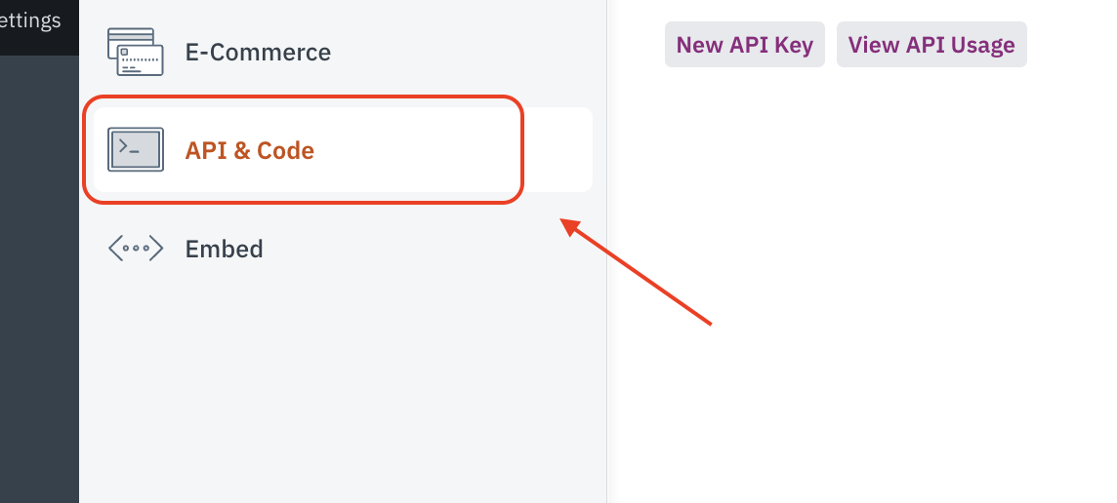Click the E-Commerce credit card icon
Image resolution: width=1117 pixels, height=503 pixels.
(136, 52)
